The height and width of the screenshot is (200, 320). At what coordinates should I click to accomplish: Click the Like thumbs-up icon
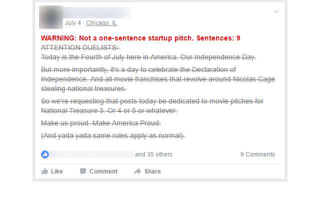pyautogui.click(x=45, y=171)
